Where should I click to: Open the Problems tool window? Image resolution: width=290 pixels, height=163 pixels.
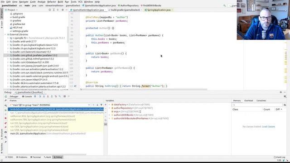[x=22, y=157]
